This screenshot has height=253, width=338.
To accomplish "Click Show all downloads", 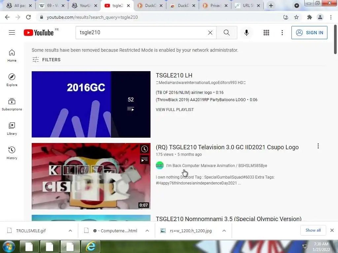I will click(313, 230).
